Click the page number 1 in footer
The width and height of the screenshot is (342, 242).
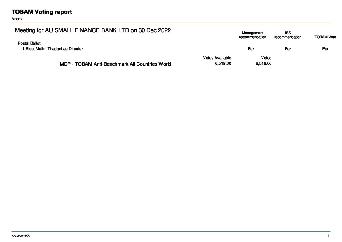click(328, 236)
